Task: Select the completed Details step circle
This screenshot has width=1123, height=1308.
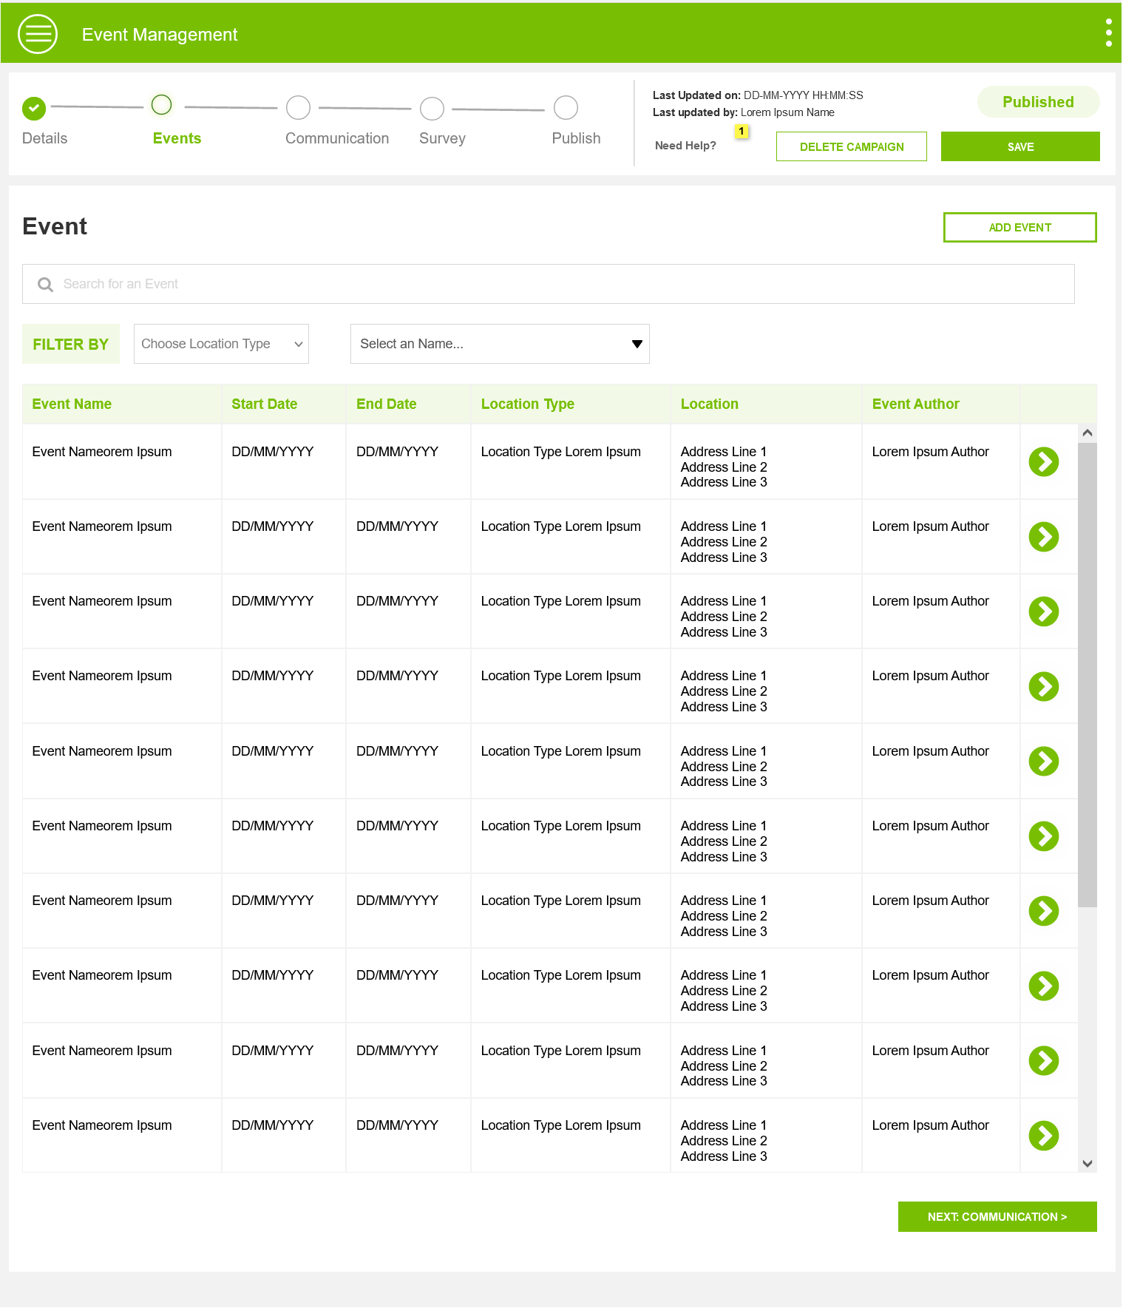Action: (x=34, y=108)
